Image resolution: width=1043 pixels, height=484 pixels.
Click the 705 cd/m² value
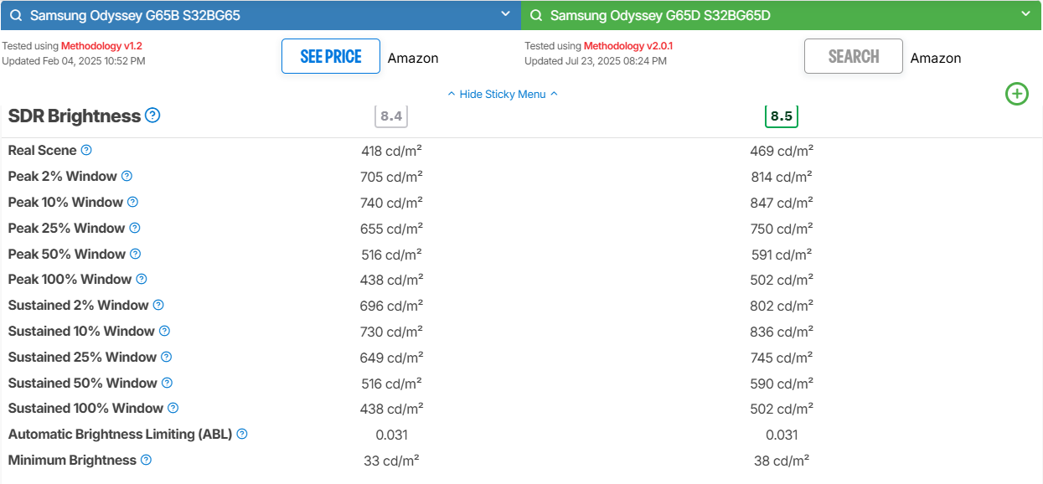point(391,177)
